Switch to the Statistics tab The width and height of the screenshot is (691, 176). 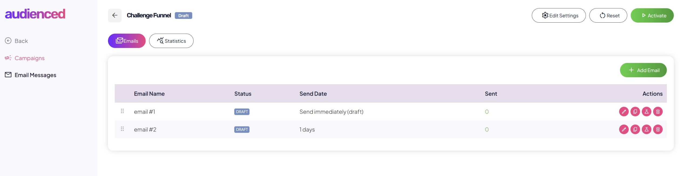coord(171,41)
